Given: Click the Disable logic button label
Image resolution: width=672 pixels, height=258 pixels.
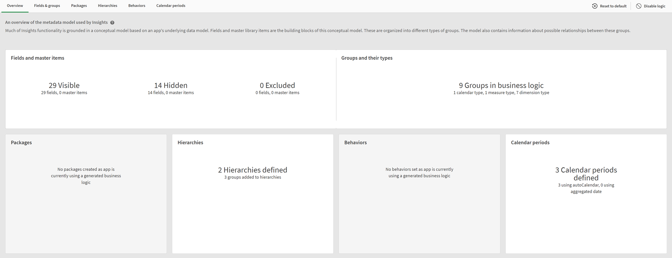Looking at the screenshot, I should tap(654, 6).
